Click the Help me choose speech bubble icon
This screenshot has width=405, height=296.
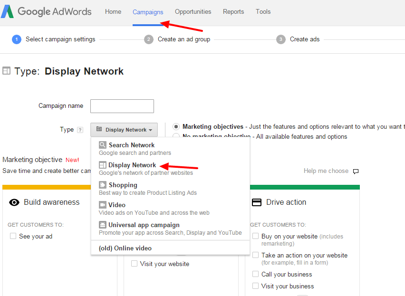coord(356,172)
